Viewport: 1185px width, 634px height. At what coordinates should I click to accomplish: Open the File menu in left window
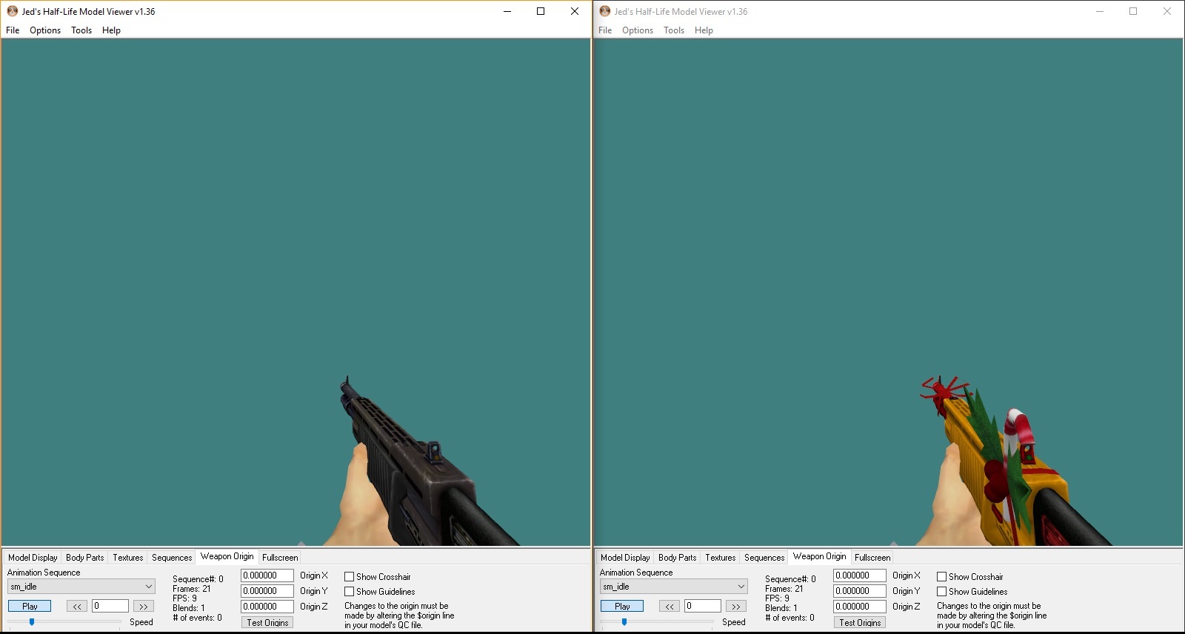[x=13, y=30]
